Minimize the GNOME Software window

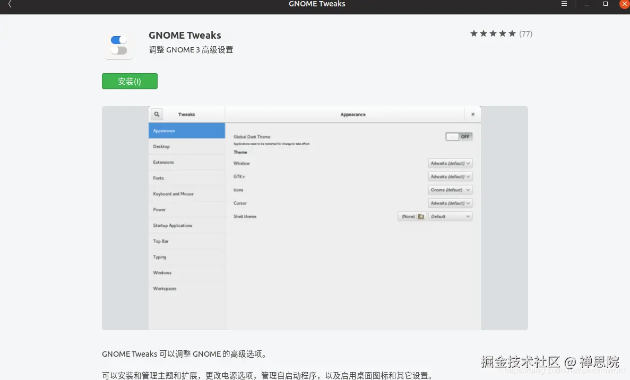point(586,4)
